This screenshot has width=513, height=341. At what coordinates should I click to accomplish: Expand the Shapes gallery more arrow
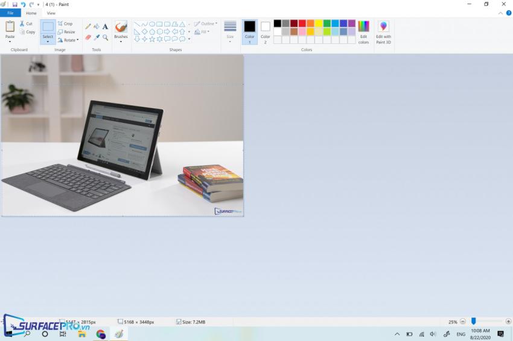[189, 39]
